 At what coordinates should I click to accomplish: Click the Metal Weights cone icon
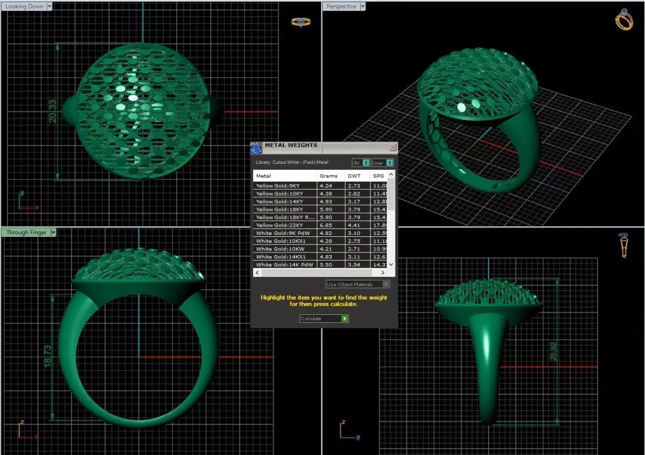click(x=256, y=148)
